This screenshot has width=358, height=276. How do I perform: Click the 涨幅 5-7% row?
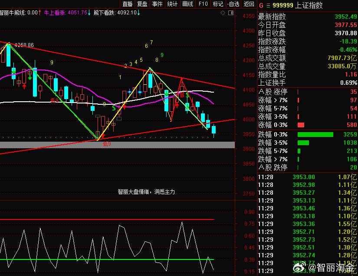click(x=308, y=108)
